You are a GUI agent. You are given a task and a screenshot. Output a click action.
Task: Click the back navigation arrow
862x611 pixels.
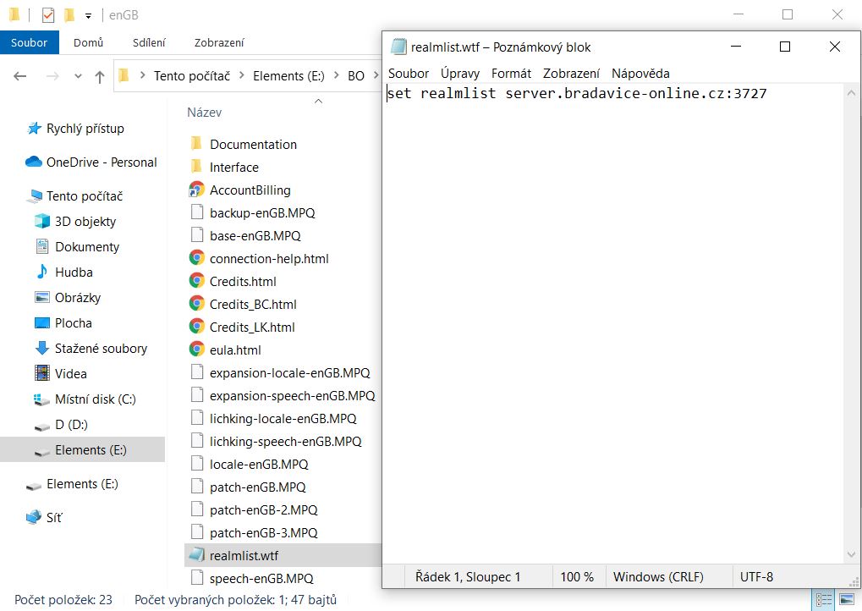click(19, 75)
